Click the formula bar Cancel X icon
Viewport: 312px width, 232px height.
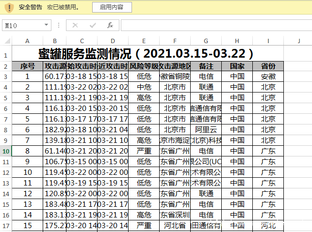tap(75, 25)
